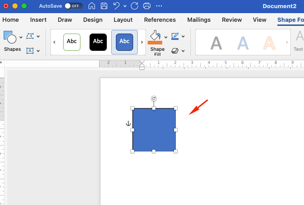Screen dimensions: 304x205
Task: Expand the Shapes dropdown arrow
Action: coord(21,37)
